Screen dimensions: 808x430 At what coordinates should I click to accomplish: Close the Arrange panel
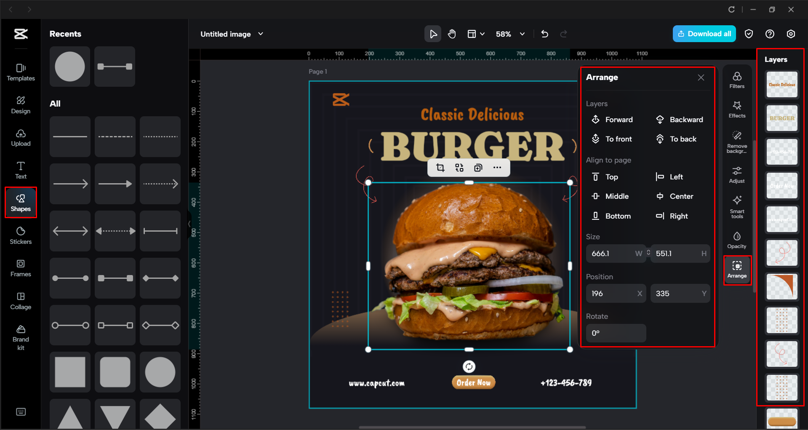[x=701, y=77]
